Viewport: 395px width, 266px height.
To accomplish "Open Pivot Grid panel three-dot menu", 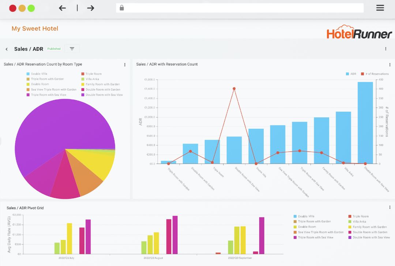I will click(x=390, y=207).
